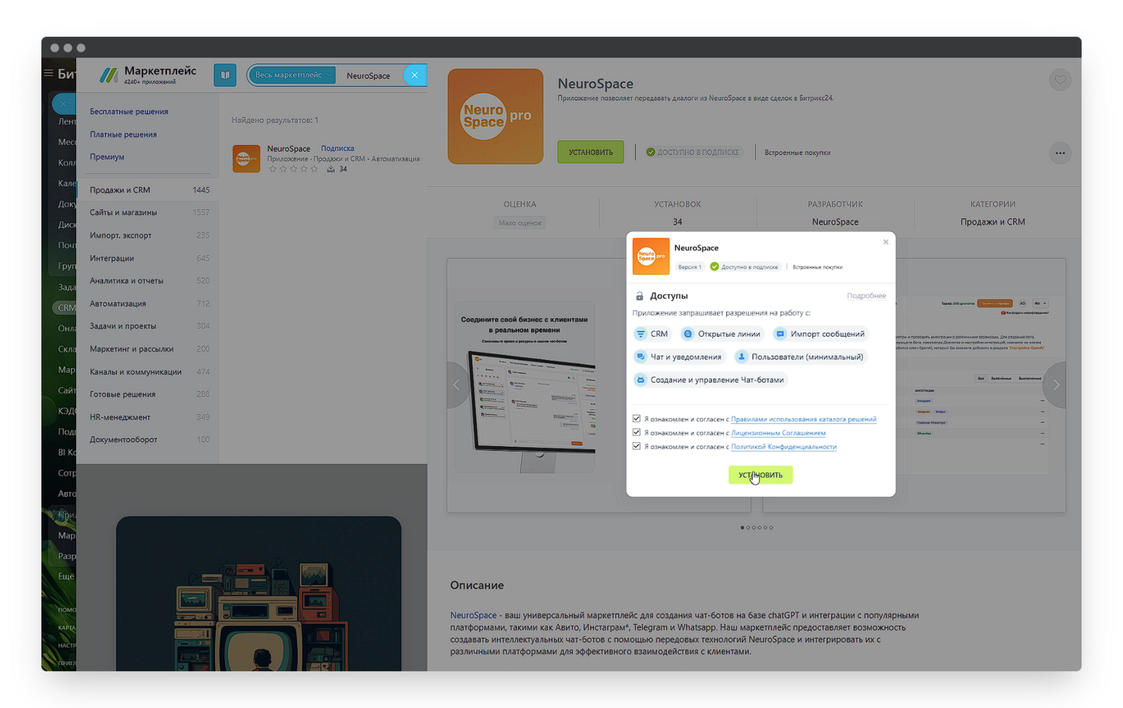Viewport: 1123px width, 708px height.
Task: Close the NeuroSpace permissions dialog
Action: coord(886,242)
